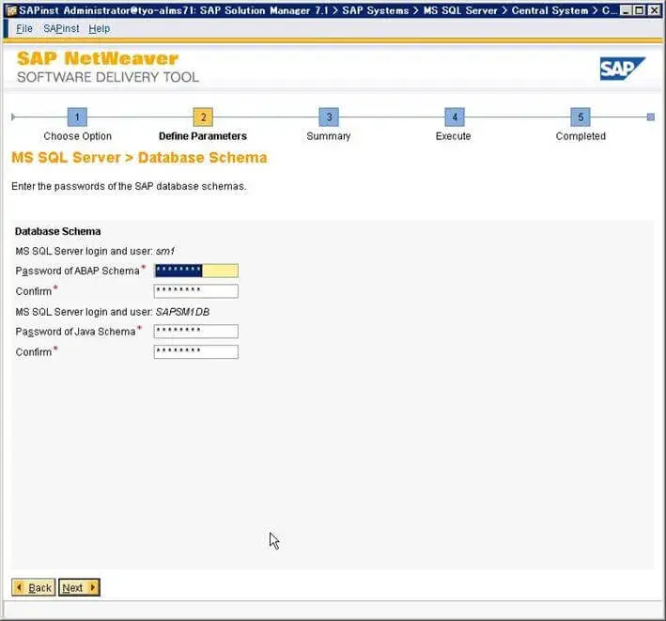Minimize the SAPinst window
This screenshot has height=621, width=666.
click(x=626, y=10)
